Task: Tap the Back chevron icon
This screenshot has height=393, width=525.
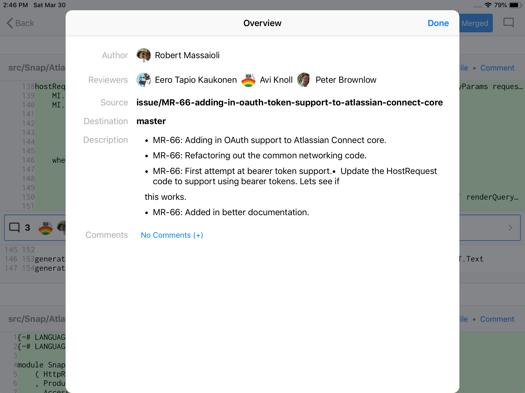Action: coord(10,23)
